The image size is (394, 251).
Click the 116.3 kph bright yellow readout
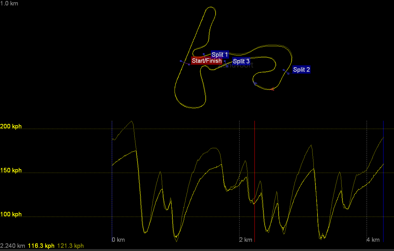click(x=41, y=246)
